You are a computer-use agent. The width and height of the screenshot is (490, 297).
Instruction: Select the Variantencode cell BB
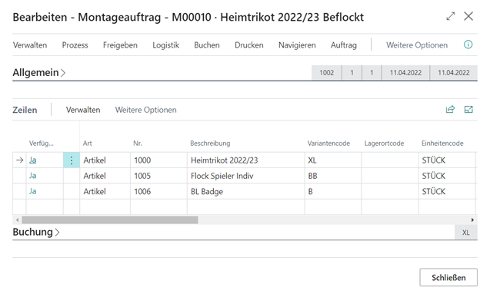point(333,176)
